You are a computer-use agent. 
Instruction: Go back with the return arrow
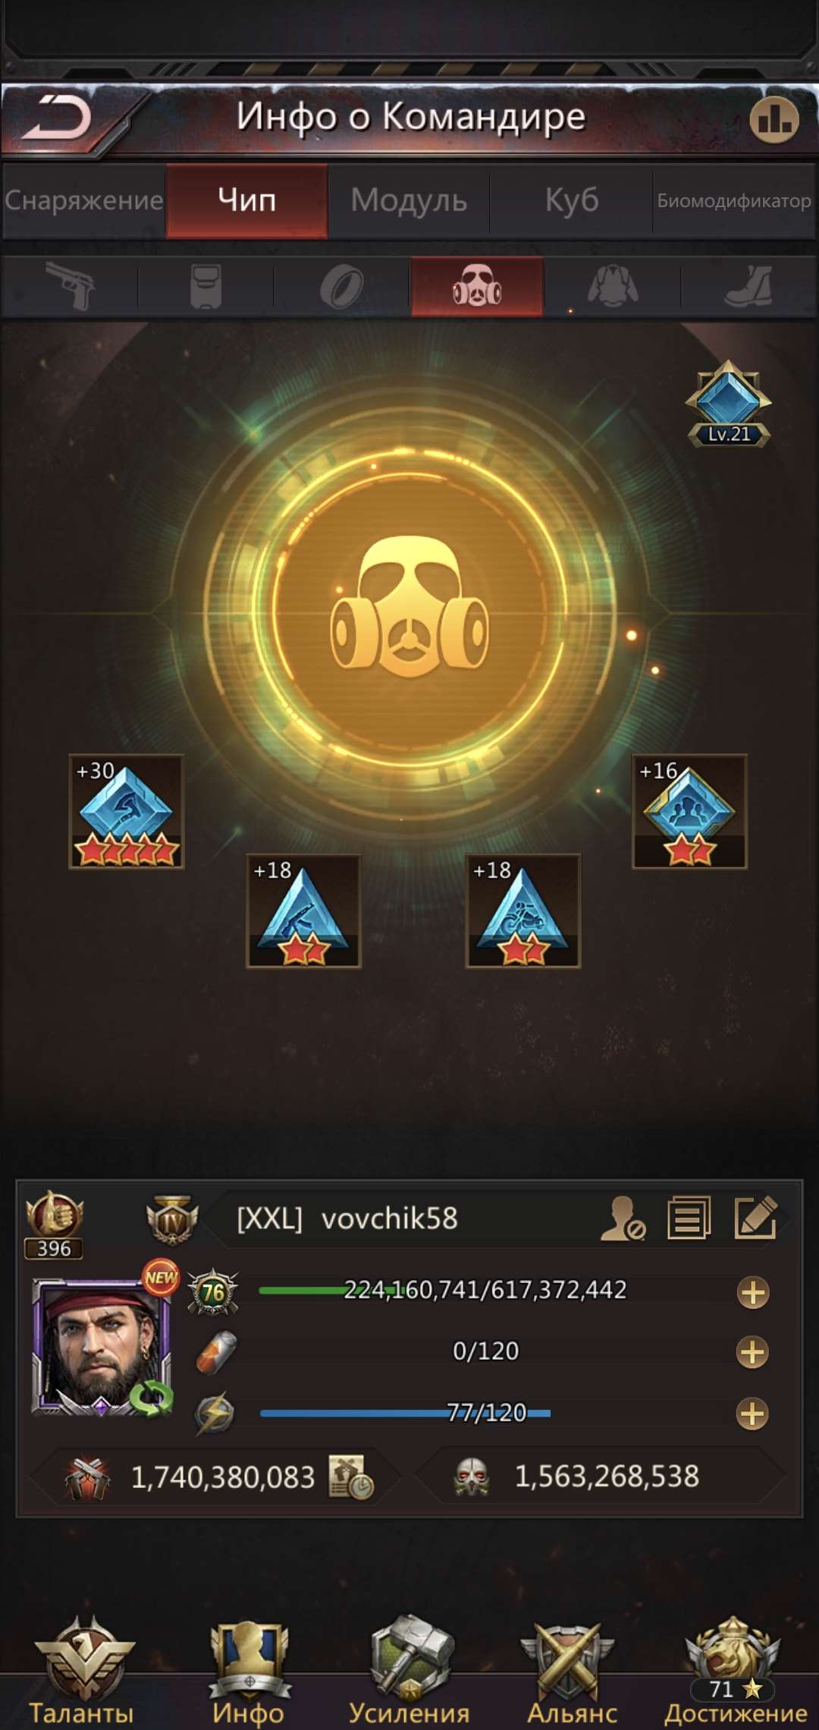click(x=58, y=118)
